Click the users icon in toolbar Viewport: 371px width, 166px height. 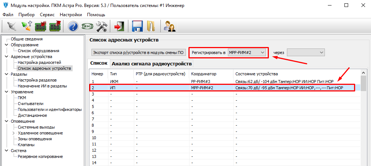point(169,26)
